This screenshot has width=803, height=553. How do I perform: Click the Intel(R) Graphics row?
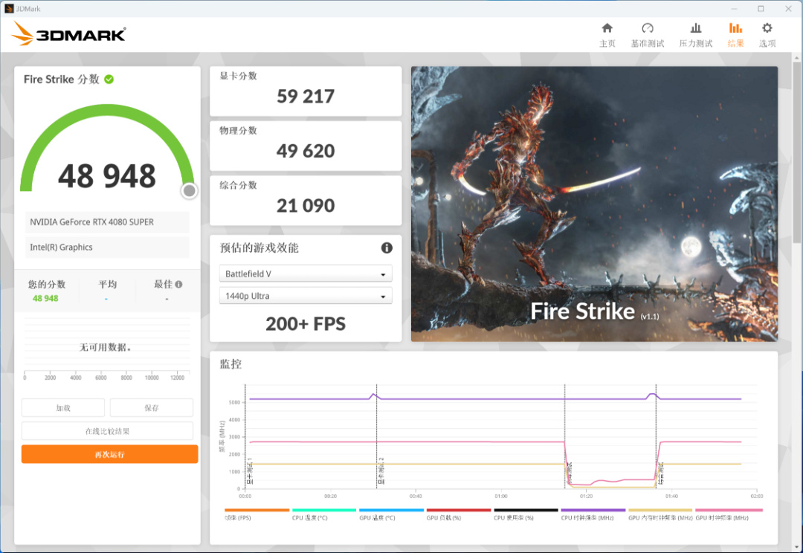[x=107, y=248]
